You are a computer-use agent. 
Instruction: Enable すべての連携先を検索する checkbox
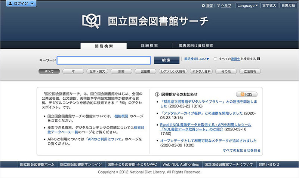pyautogui.click(x=215, y=59)
